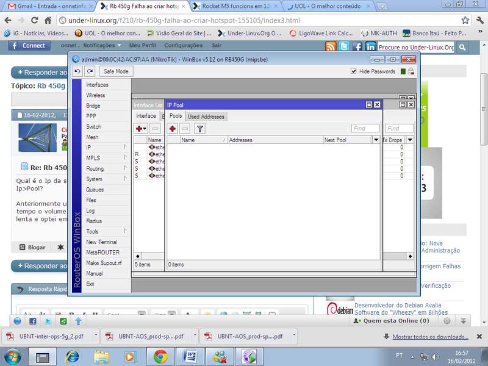Expand Tools submenu in WinBox sidebar

coord(106,232)
